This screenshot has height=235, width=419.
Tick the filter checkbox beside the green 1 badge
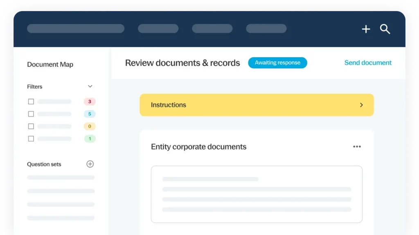click(x=31, y=139)
